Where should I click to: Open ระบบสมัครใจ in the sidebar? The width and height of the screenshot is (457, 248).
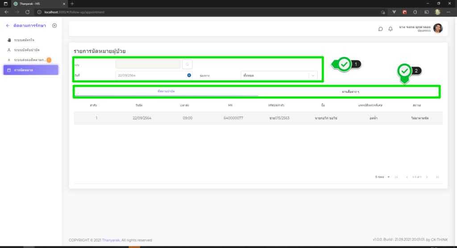tap(24, 40)
